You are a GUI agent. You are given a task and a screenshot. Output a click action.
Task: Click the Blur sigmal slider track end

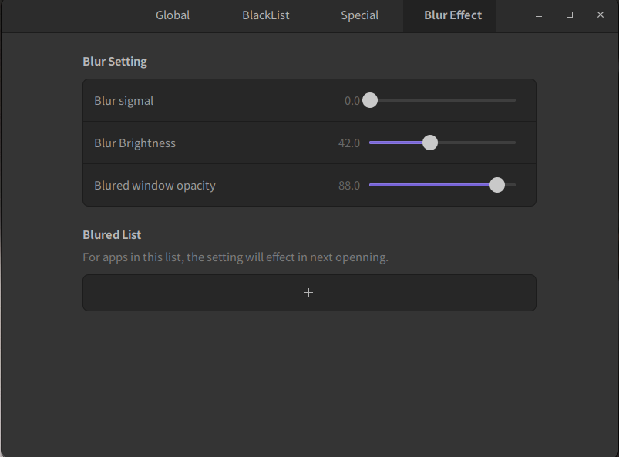click(x=512, y=100)
